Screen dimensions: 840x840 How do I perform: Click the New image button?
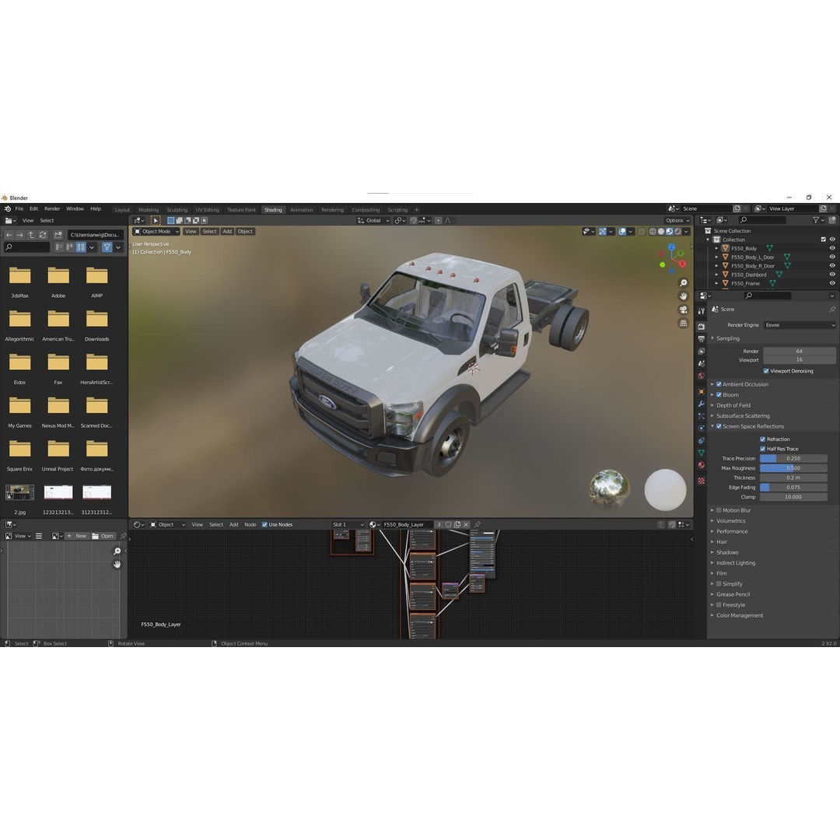(76, 536)
